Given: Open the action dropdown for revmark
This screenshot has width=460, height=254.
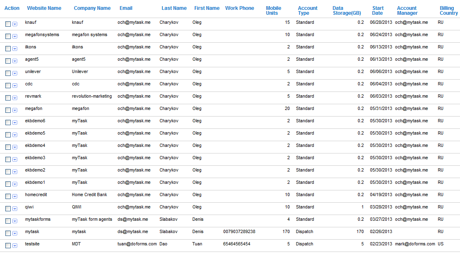Looking at the screenshot, I should [15, 98].
